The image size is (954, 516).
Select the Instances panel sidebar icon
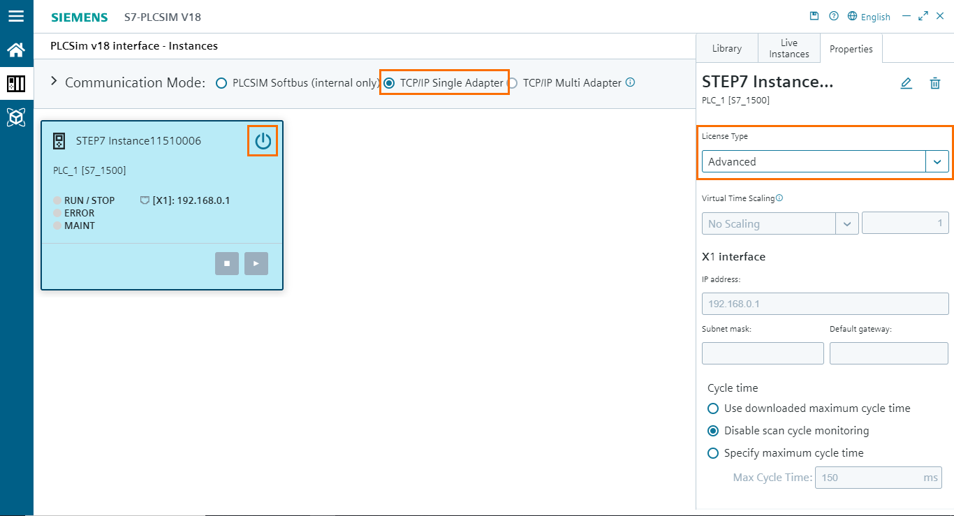coord(17,83)
